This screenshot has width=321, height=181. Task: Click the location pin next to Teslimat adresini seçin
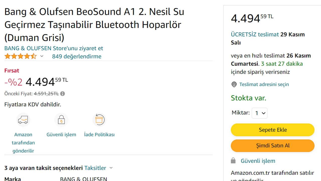[x=234, y=84]
